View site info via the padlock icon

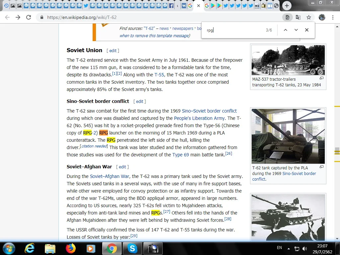click(x=42, y=17)
